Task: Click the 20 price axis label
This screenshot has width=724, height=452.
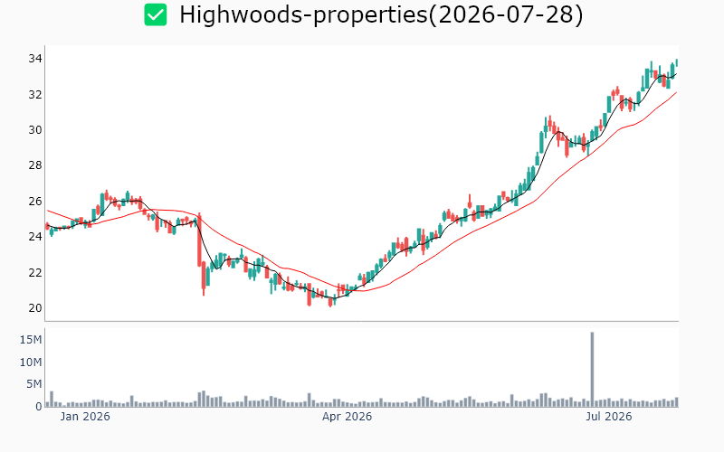Action: tap(35, 308)
